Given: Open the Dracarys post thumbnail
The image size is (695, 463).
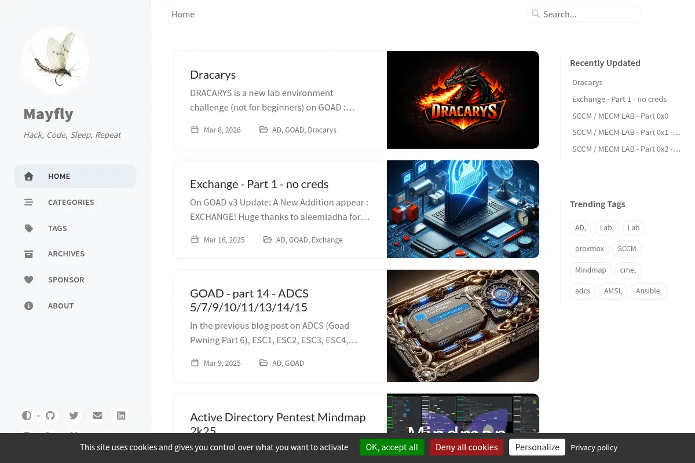Looking at the screenshot, I should click(x=463, y=100).
